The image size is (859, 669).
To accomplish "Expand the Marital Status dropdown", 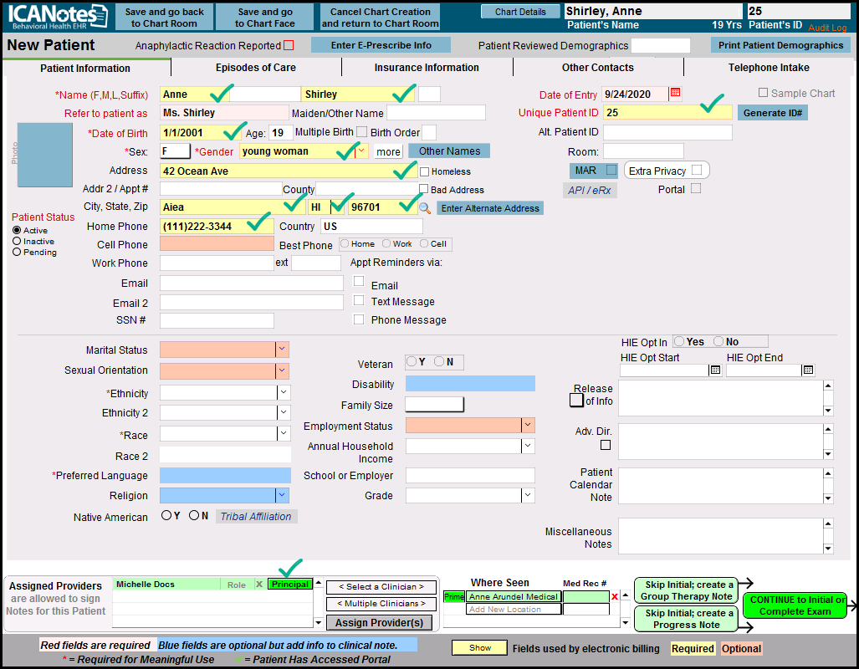I will pos(283,350).
